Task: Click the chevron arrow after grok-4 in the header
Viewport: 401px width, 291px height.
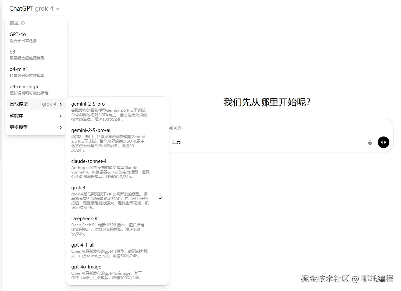Action: pos(57,9)
